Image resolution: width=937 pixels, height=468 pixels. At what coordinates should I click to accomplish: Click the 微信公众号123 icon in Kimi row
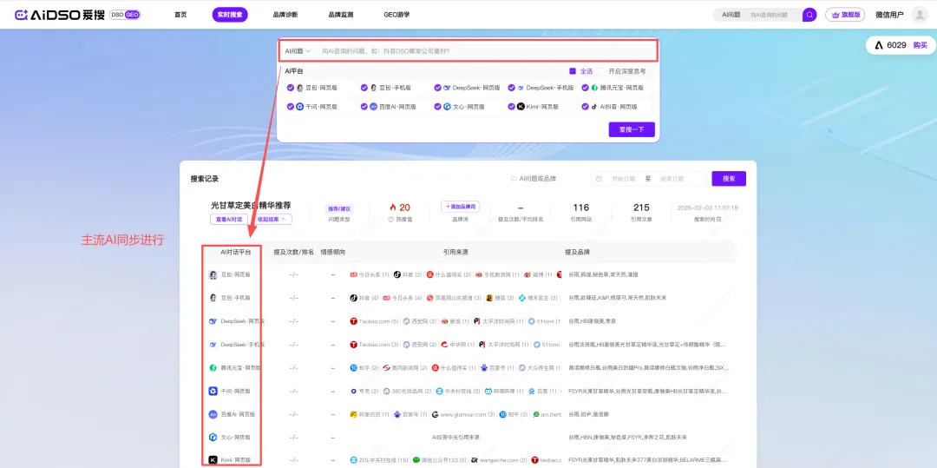(x=416, y=460)
